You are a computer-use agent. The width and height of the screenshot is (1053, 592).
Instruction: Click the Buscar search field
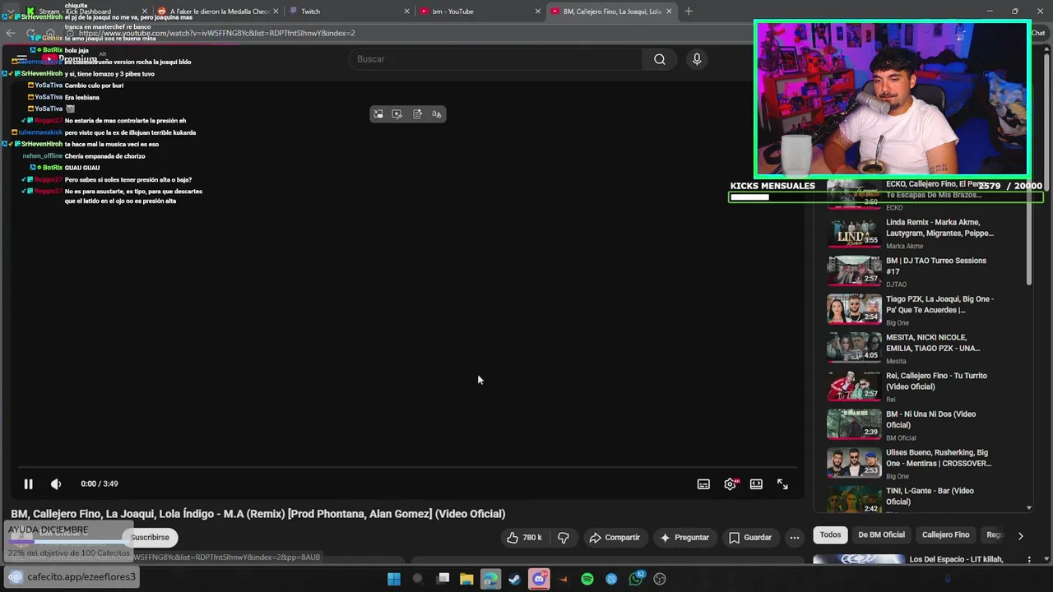pyautogui.click(x=496, y=59)
